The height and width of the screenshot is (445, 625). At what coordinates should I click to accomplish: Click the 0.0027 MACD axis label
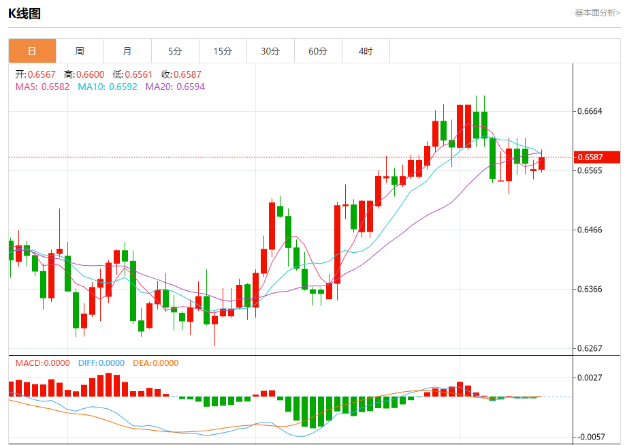(590, 378)
